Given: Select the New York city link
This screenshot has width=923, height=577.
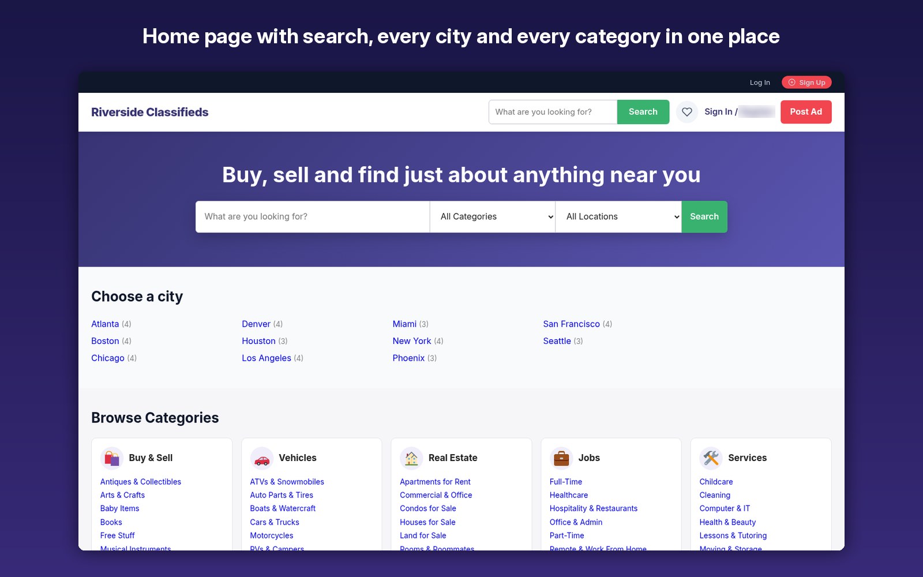Looking at the screenshot, I should (x=412, y=341).
